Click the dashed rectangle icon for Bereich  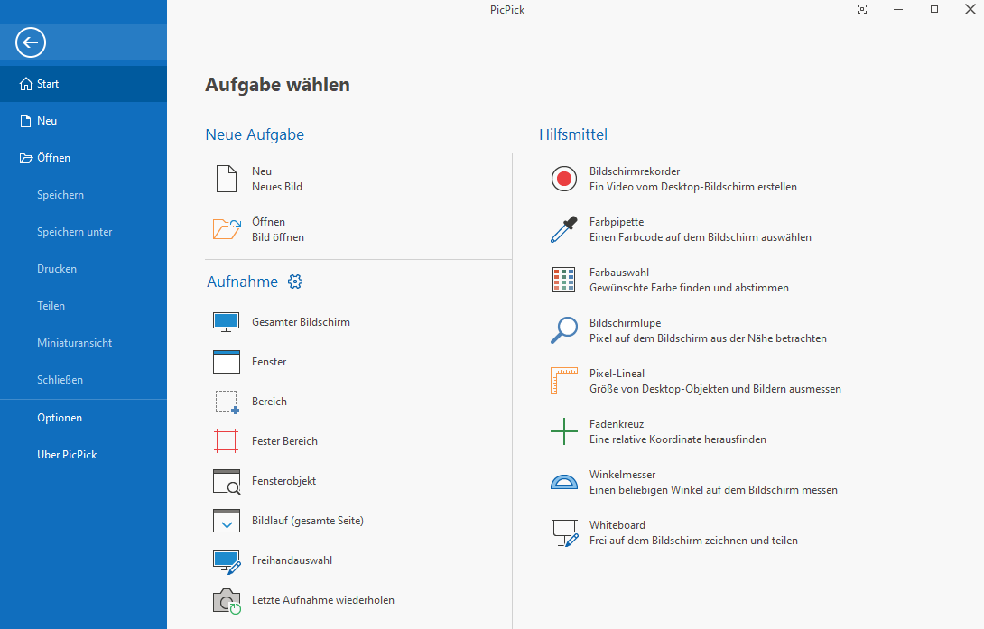pyautogui.click(x=227, y=402)
